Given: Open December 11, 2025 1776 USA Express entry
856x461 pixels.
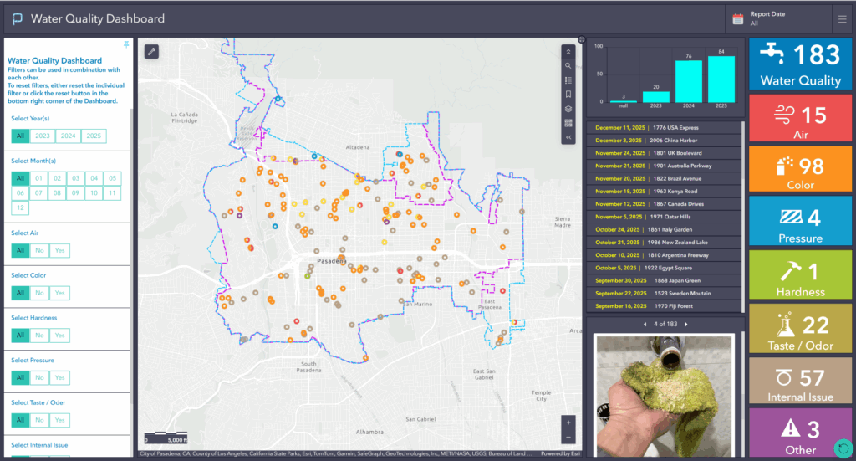Looking at the screenshot, I should [x=664, y=127].
